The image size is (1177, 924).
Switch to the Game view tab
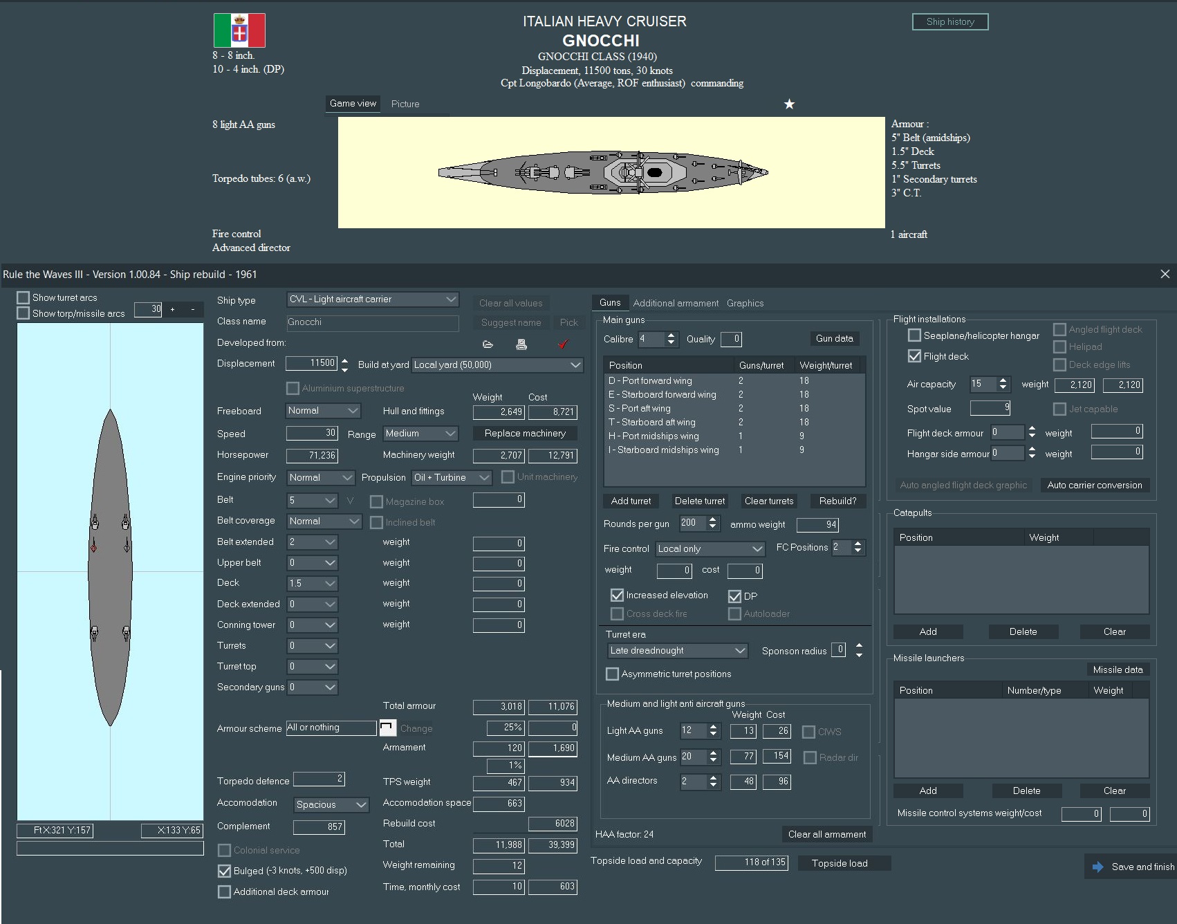point(353,104)
